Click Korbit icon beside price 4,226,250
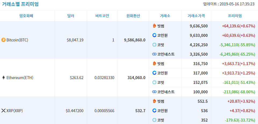 pos(154,45)
